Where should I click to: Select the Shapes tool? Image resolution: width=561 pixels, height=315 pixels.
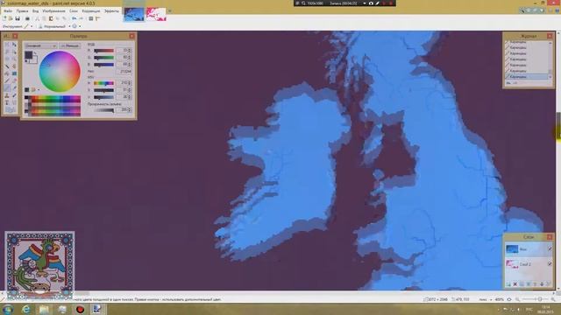[x=10, y=109]
